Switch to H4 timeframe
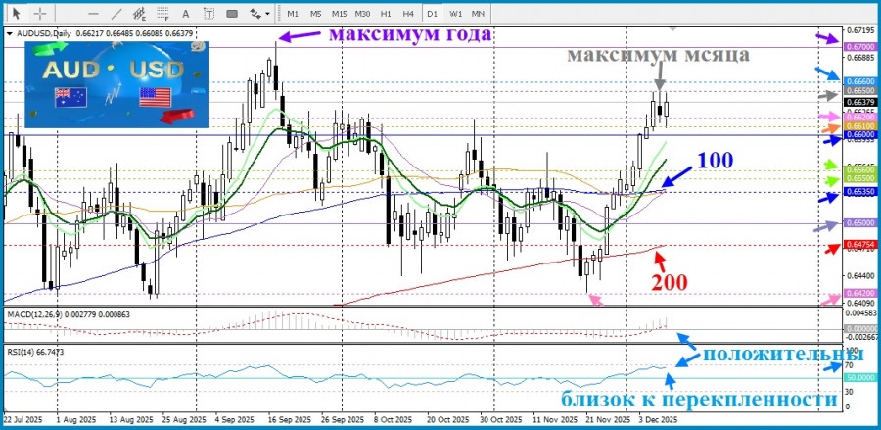This screenshot has height=430, width=881. click(x=408, y=13)
